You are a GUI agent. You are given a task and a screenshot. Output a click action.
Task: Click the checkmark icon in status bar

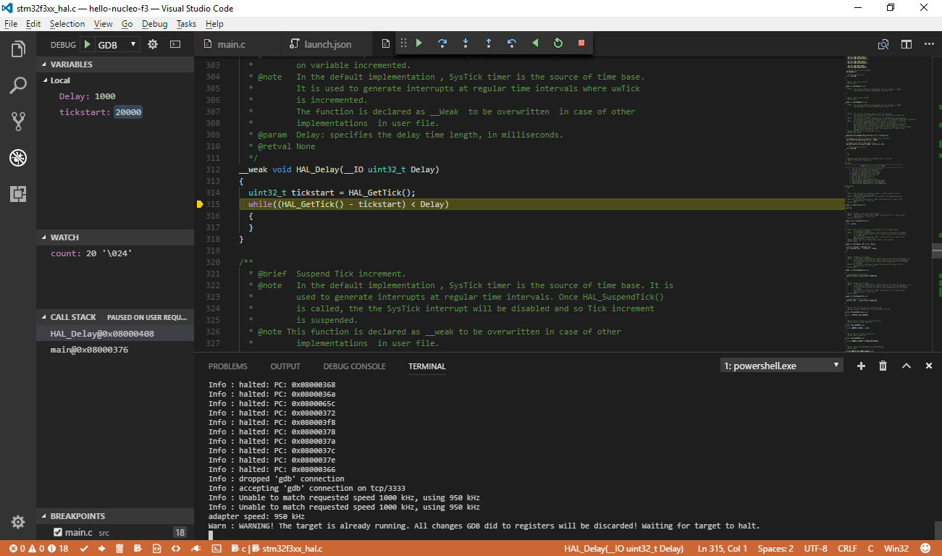click(x=84, y=549)
